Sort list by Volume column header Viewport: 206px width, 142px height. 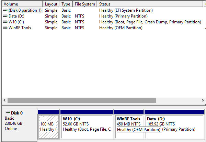pos(22,4)
